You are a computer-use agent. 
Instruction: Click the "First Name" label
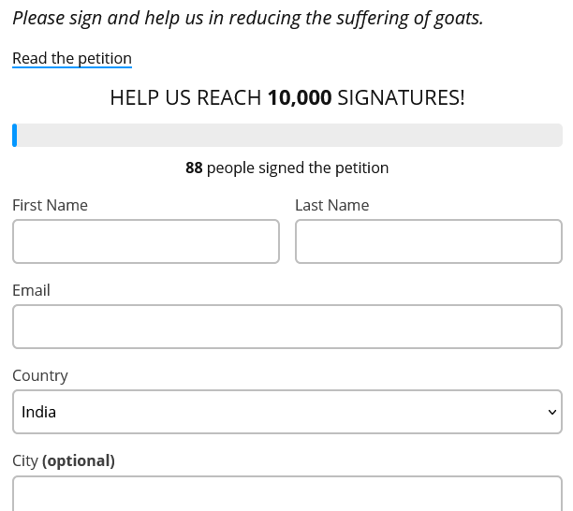point(50,205)
